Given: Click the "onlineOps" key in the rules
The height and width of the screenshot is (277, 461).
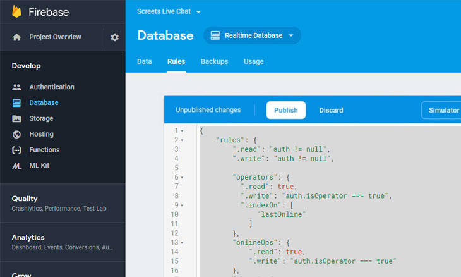Looking at the screenshot, I should click(x=255, y=243).
